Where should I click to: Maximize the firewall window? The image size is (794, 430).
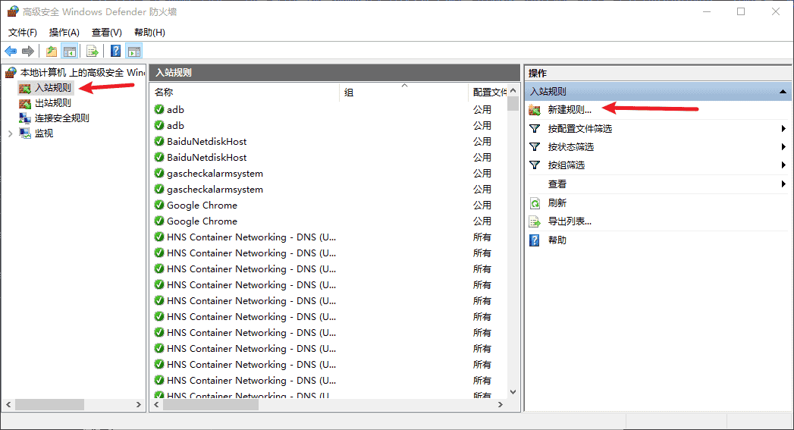point(741,11)
